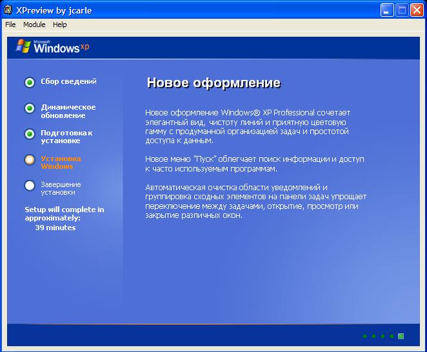Click the XPreview app icon in title bar
This screenshot has width=427, height=352.
[x=8, y=10]
